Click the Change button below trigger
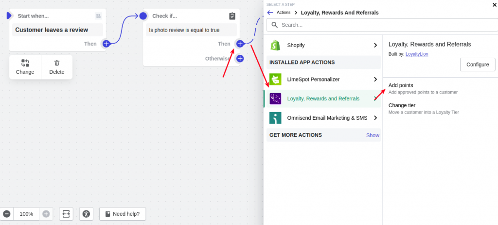498x225 pixels. [25, 67]
